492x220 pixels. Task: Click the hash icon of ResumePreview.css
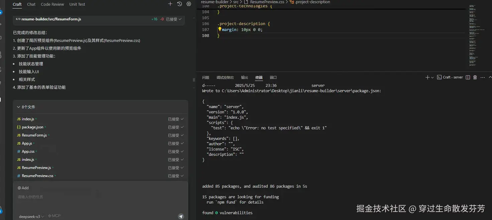tap(19, 176)
